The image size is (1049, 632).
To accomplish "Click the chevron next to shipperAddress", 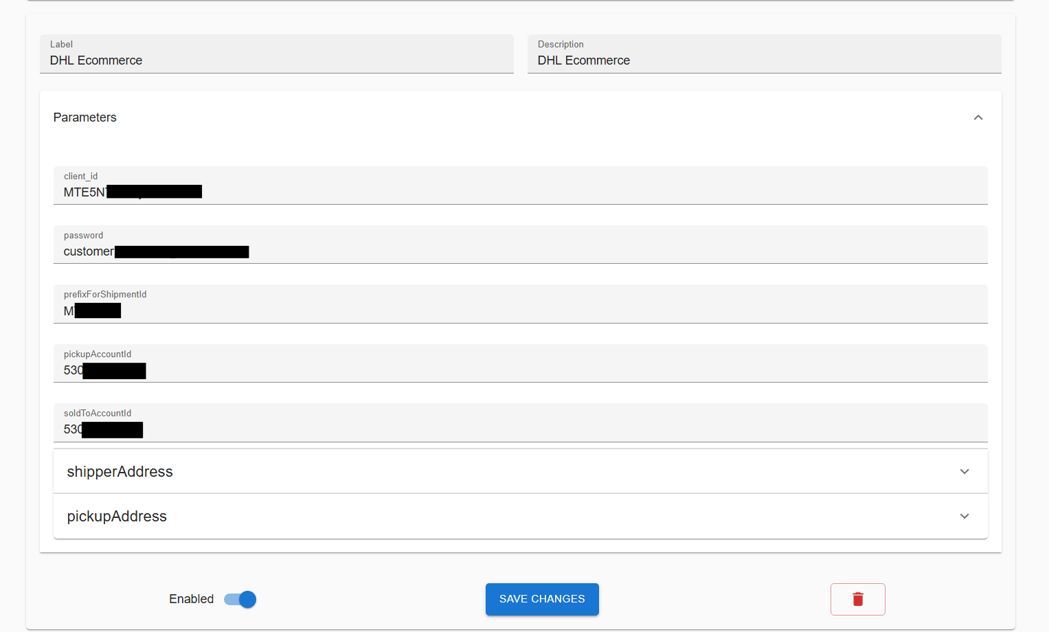I will (965, 471).
